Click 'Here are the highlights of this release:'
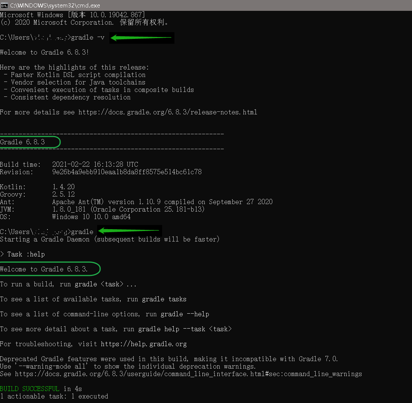 coord(75,67)
